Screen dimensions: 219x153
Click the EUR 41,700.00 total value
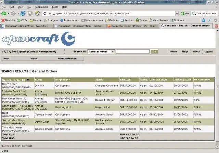pos(129,135)
